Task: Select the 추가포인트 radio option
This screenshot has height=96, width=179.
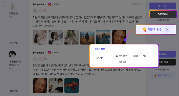Action: pos(117,56)
